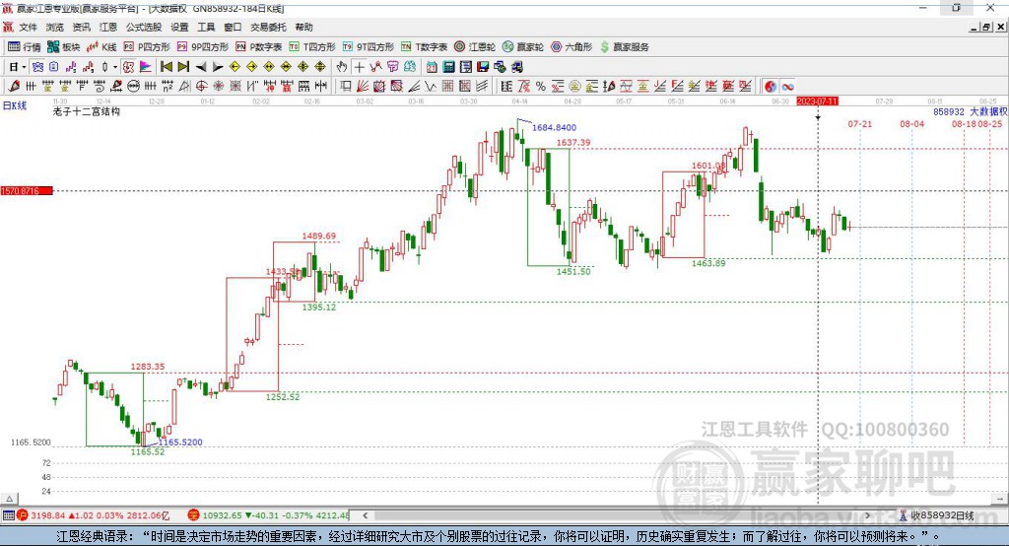1009x546 pixels.
Task: Open the 六角形 hexagon tool
Action: (x=571, y=47)
